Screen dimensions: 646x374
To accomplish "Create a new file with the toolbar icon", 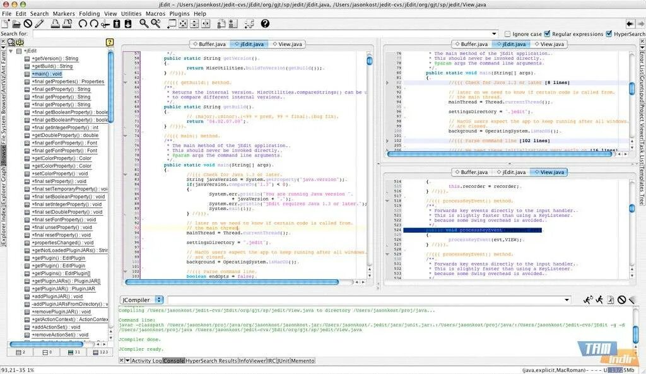I will (5, 23).
